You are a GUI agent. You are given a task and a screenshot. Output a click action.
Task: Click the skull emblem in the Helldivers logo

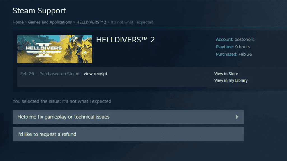click(x=44, y=53)
